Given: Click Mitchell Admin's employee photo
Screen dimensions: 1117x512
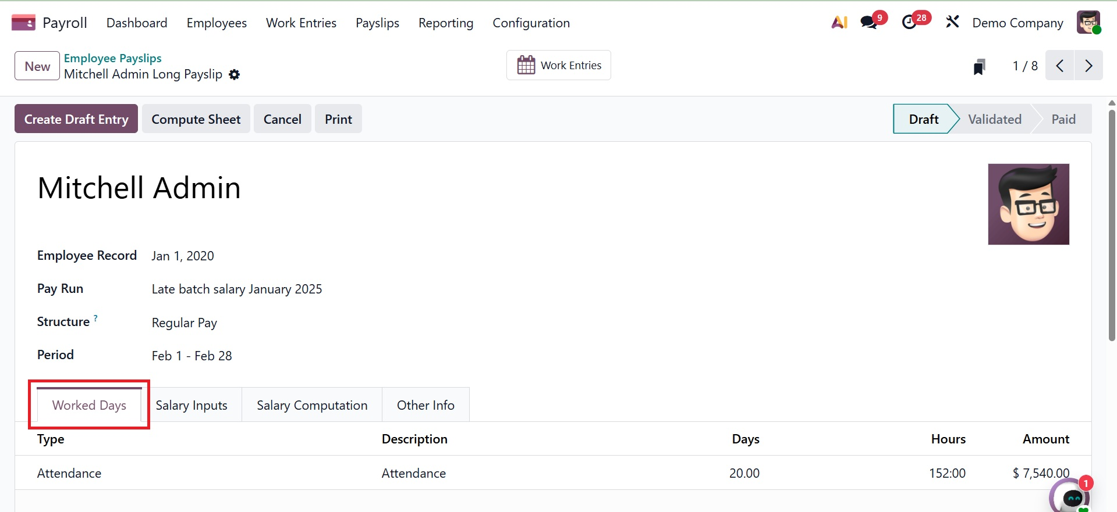Looking at the screenshot, I should pos(1029,204).
